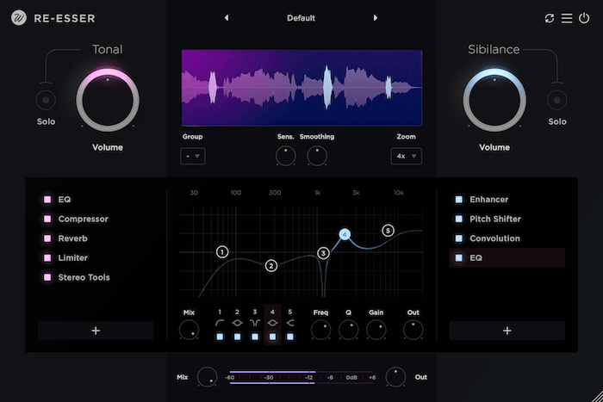This screenshot has height=402, width=603.
Task: Click the output level meter
Action: tap(301, 377)
